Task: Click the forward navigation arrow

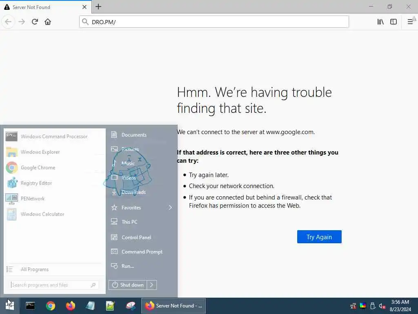Action: (22, 22)
